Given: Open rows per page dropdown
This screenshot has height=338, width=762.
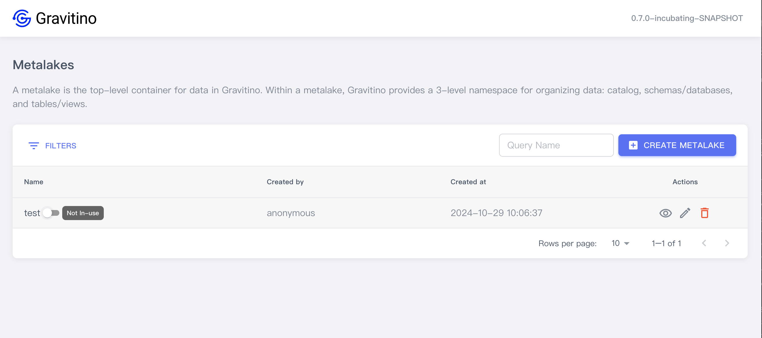Looking at the screenshot, I should click(620, 243).
